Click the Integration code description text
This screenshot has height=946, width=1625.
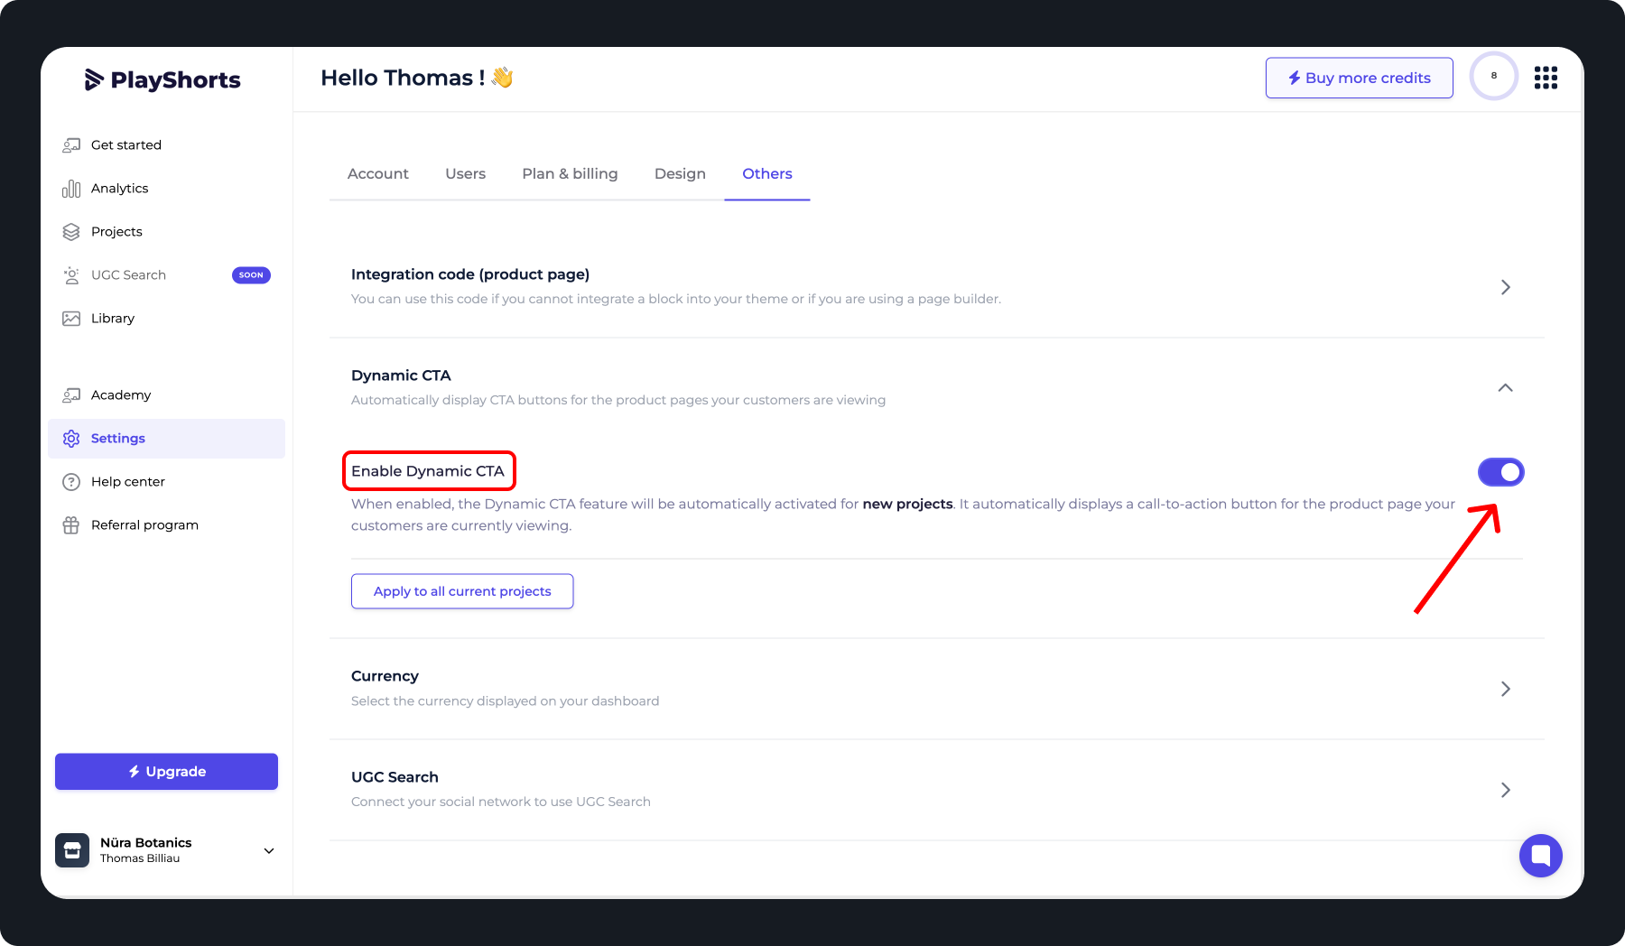tap(676, 299)
